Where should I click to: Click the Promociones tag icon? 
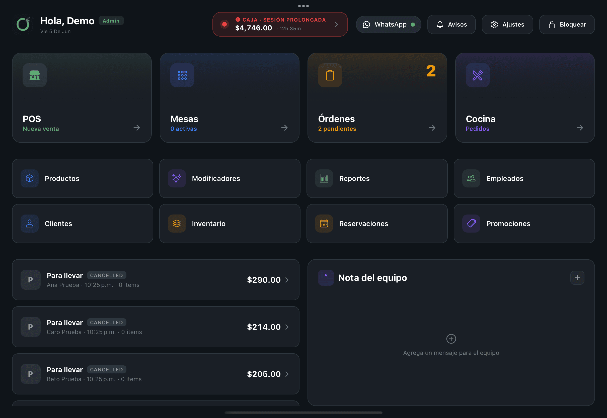471,223
